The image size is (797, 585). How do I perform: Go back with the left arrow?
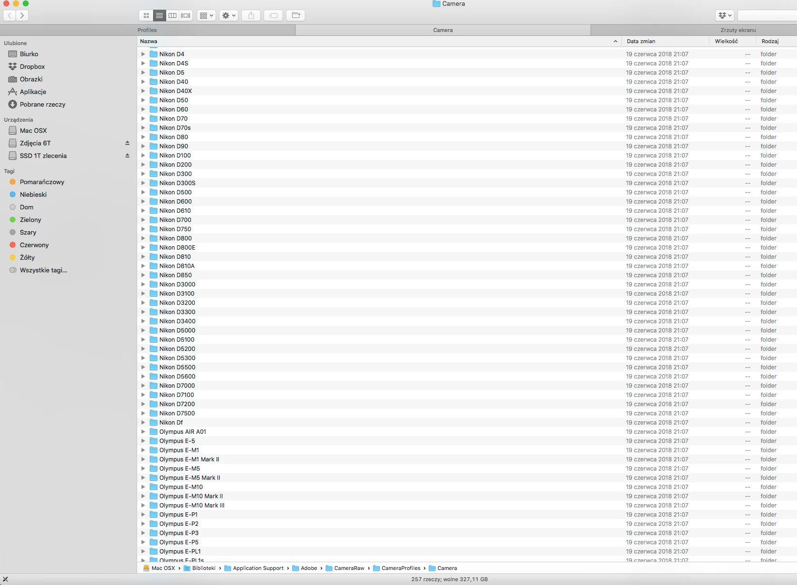(x=10, y=16)
